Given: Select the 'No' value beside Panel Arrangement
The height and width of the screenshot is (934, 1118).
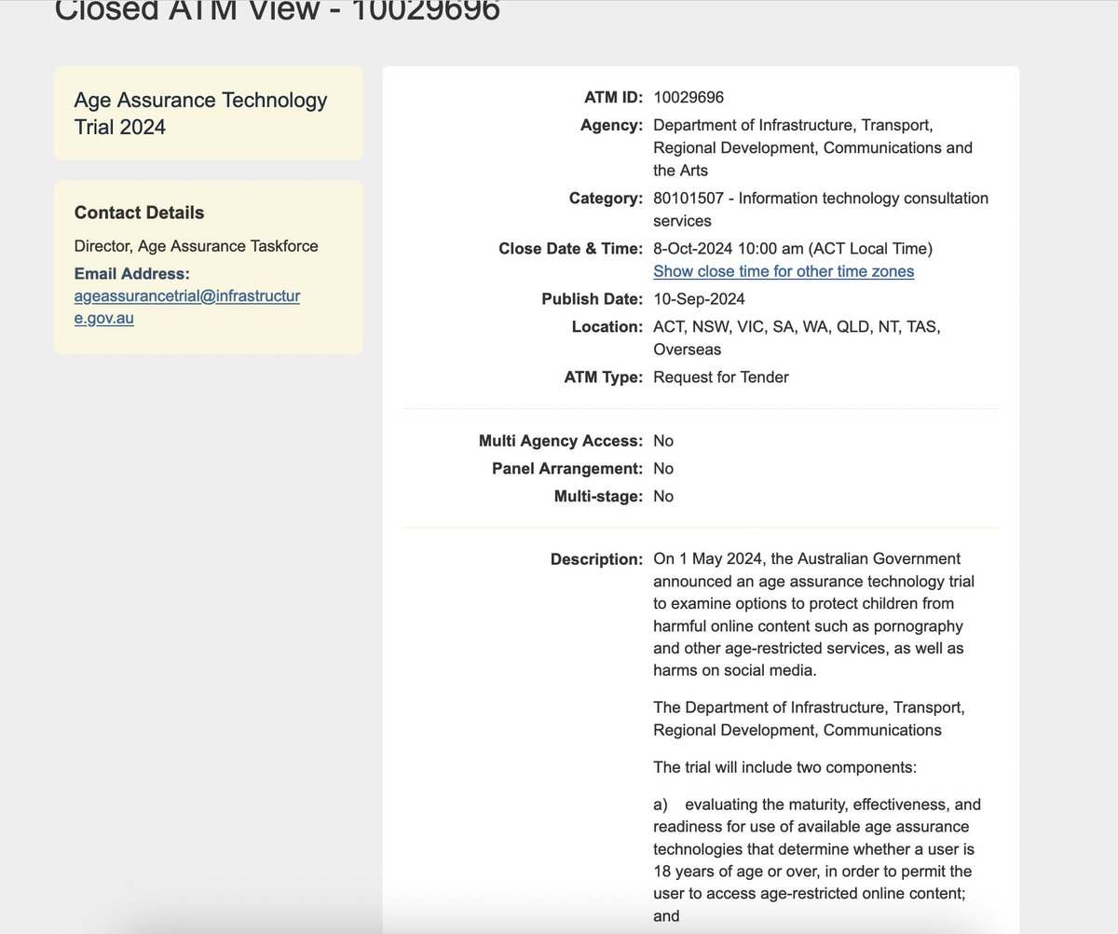Looking at the screenshot, I should 663,469.
